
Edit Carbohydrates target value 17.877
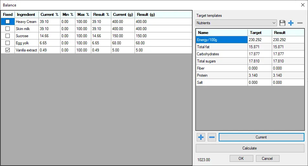tap(260, 54)
